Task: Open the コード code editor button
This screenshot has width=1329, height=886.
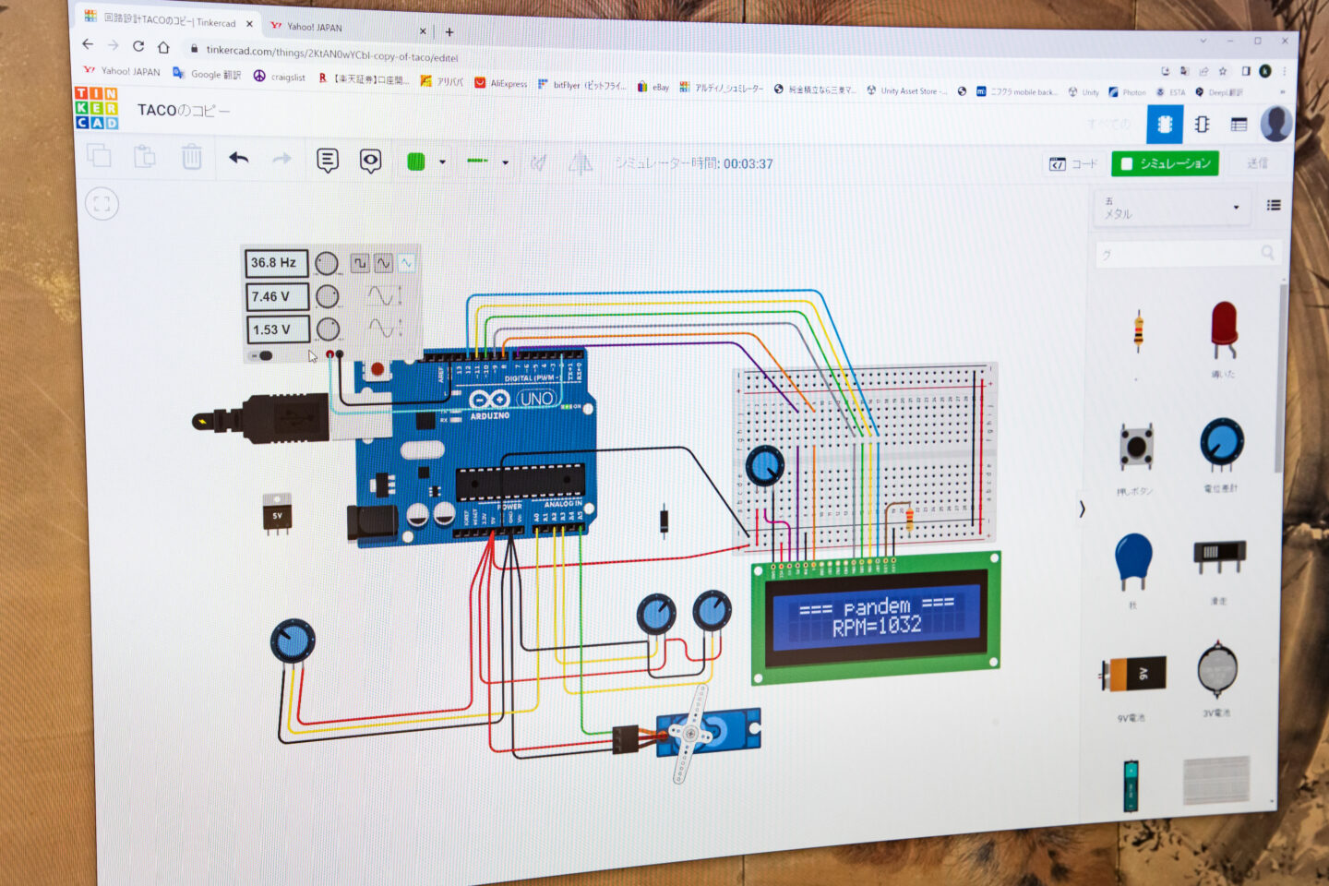Action: [x=1073, y=164]
